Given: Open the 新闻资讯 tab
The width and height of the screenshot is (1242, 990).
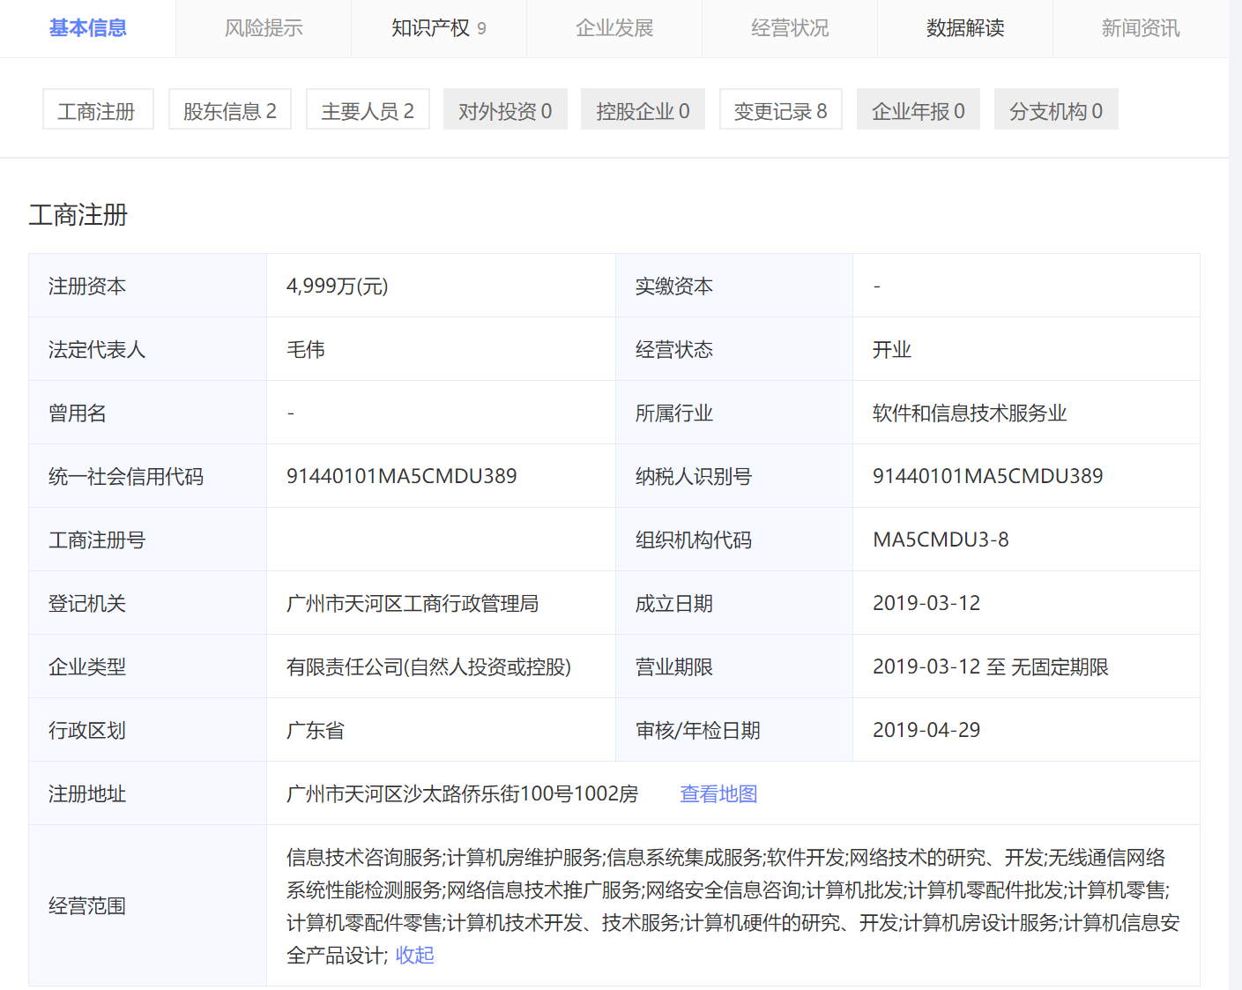Looking at the screenshot, I should 1140,28.
